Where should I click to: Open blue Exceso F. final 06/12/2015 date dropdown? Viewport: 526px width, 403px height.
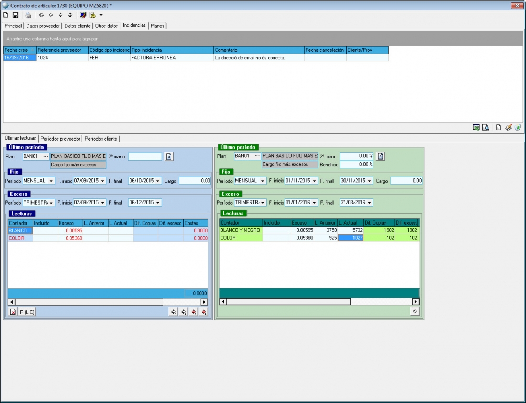(158, 203)
